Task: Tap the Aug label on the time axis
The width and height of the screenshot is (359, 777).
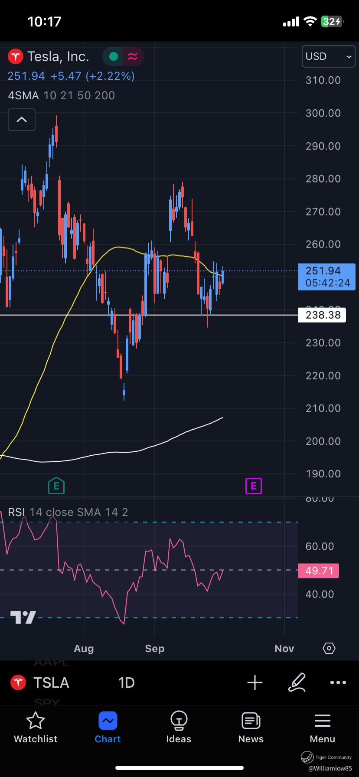Action: [84, 648]
